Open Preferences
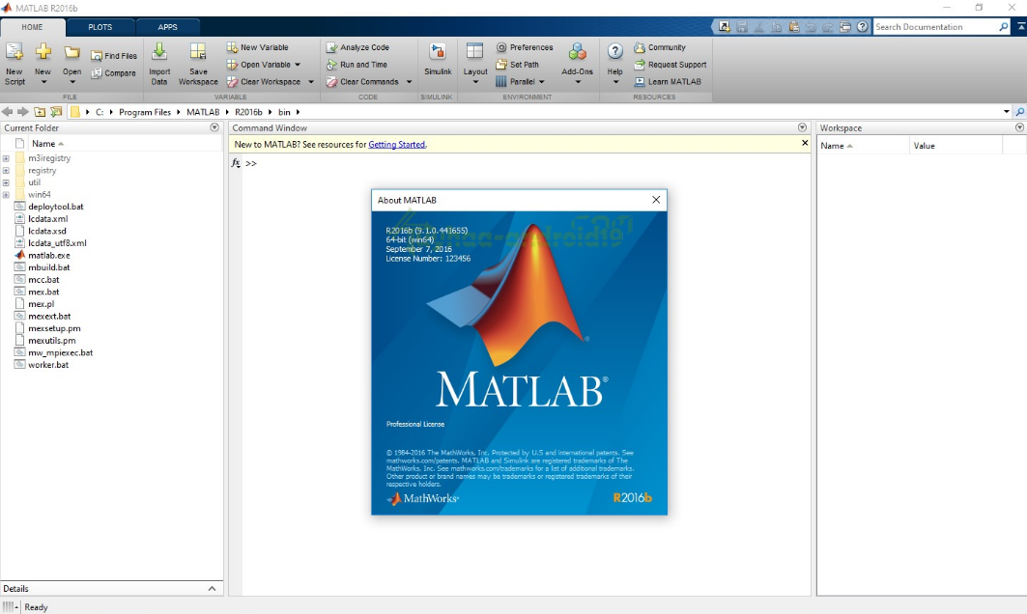 [525, 47]
